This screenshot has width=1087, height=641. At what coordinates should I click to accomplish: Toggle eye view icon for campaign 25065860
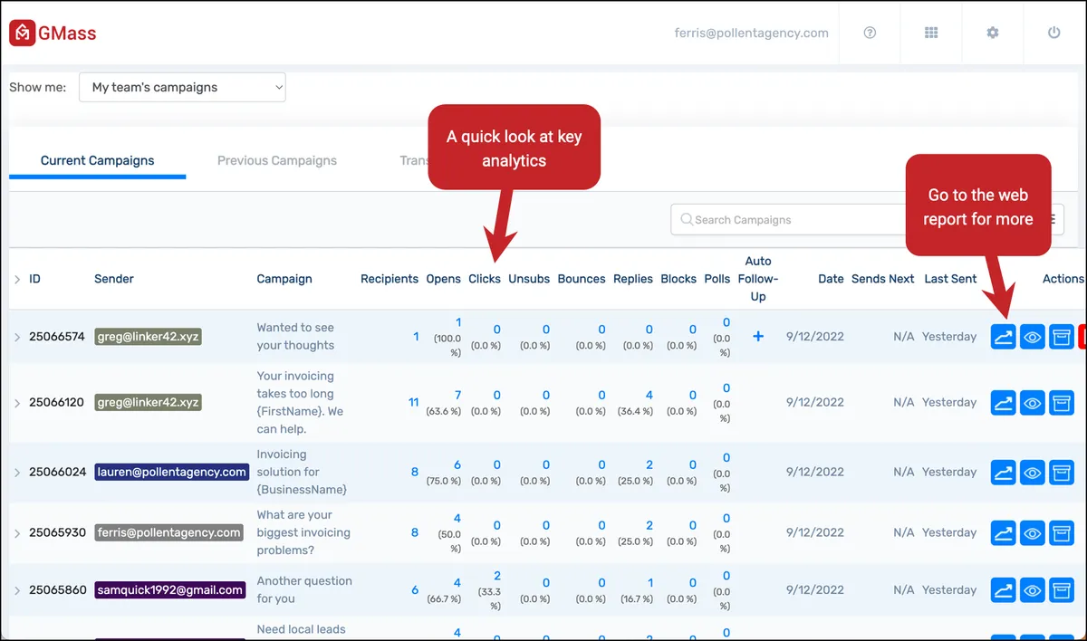[x=1033, y=590]
